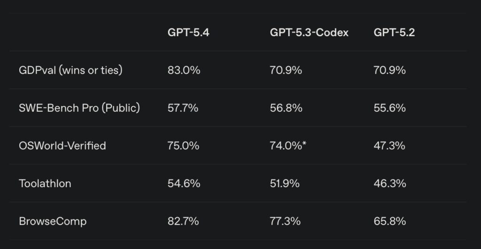481x249 pixels.
Task: Click the asterisked 74.0%* OSWorld value
Action: click(x=288, y=146)
